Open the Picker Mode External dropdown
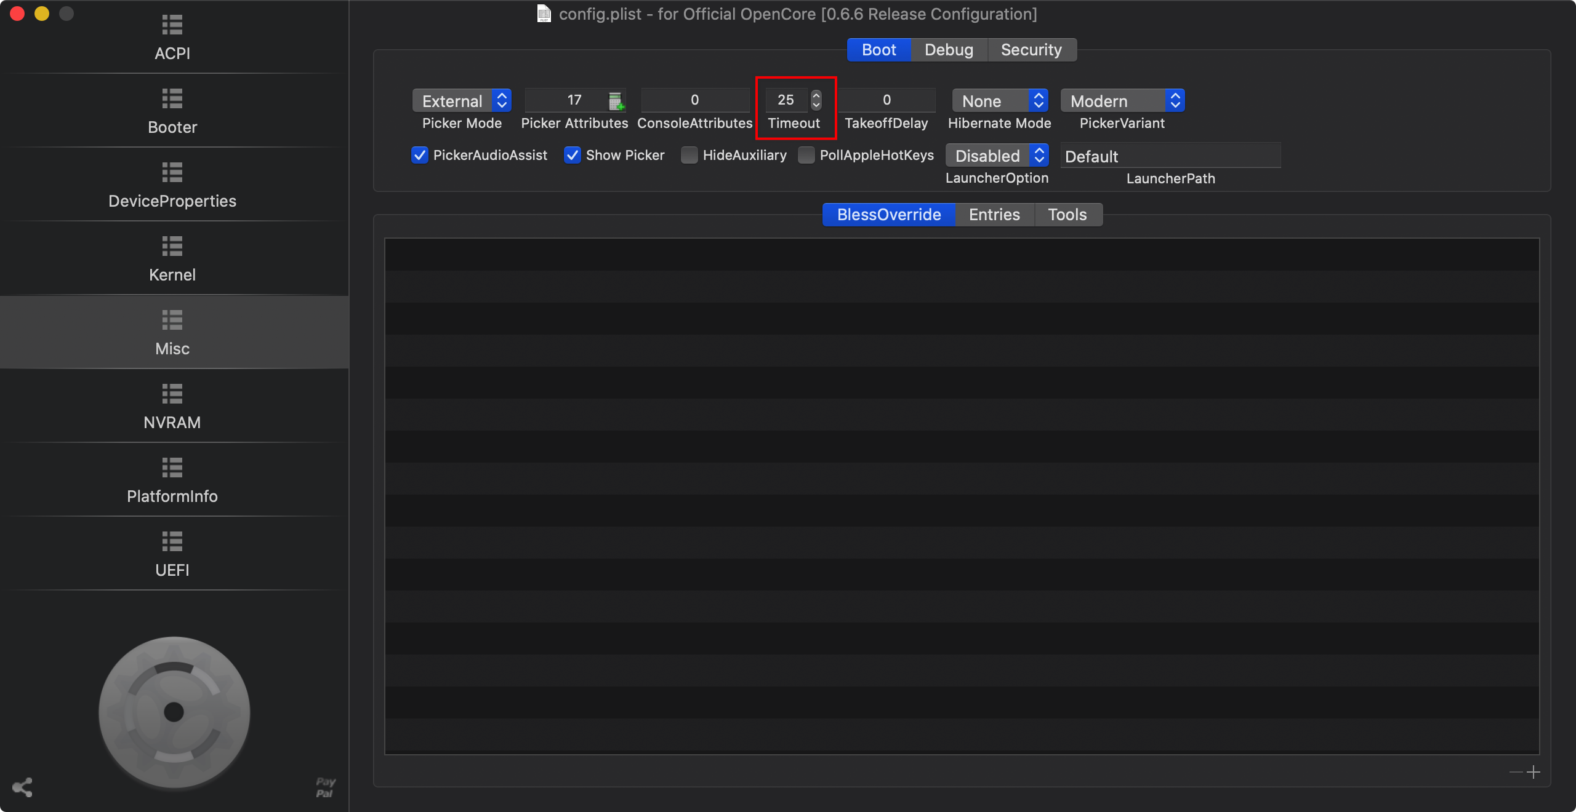This screenshot has height=812, width=1576. pyautogui.click(x=462, y=101)
